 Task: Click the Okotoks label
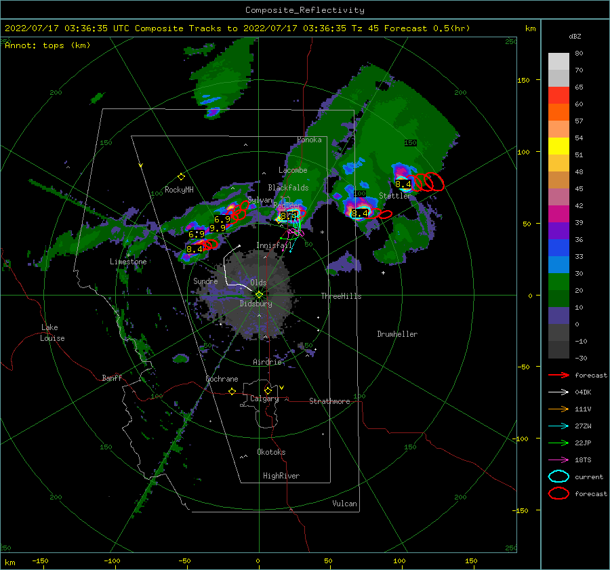click(x=271, y=452)
